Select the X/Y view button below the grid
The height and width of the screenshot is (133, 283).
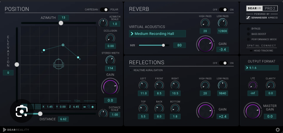click(38, 107)
